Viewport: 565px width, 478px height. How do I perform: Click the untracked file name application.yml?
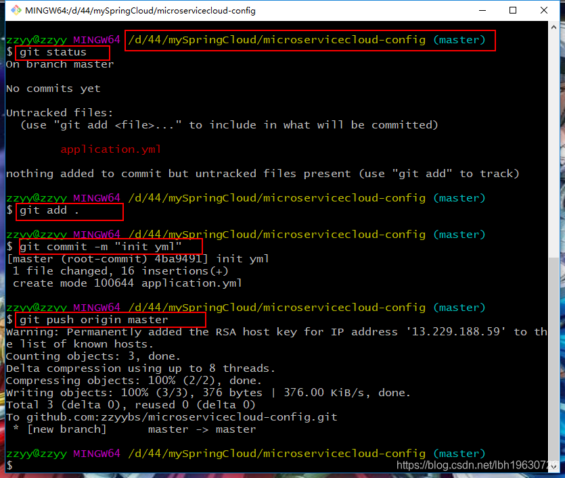tap(110, 149)
